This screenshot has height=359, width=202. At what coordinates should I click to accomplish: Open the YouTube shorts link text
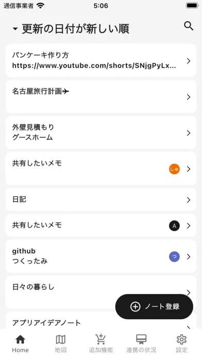click(94, 66)
